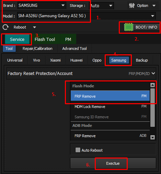Screen dimensions: 161x174
Task: Open the Advanced Tool sub-tab
Action: click(x=74, y=48)
